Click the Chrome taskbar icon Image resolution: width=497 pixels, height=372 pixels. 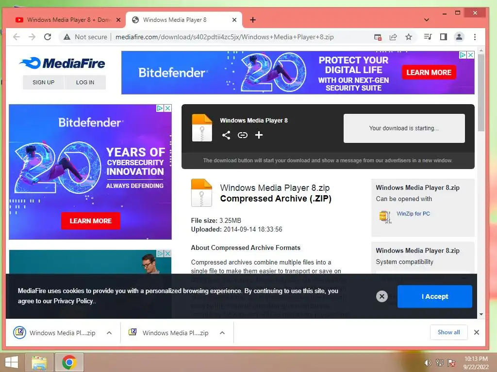tap(69, 362)
